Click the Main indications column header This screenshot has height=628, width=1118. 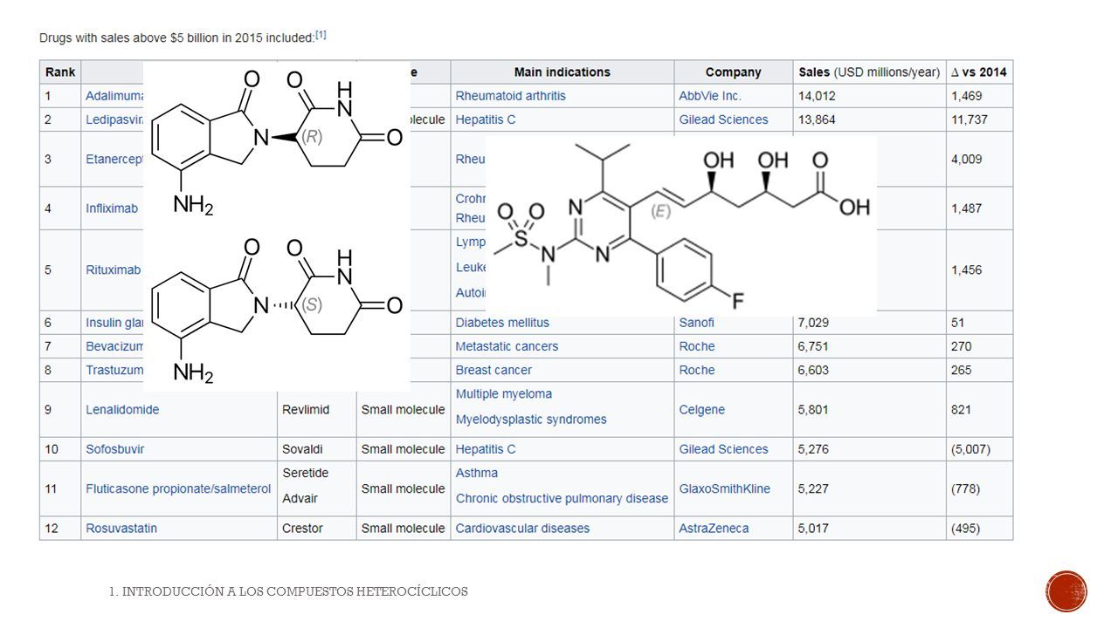point(562,72)
